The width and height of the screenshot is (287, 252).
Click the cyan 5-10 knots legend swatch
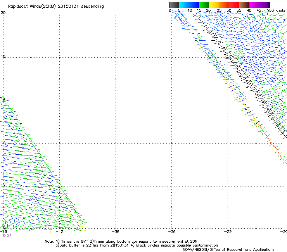pos(184,5)
